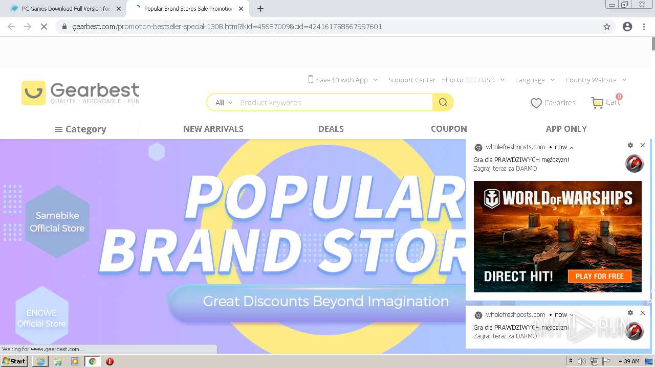Close the first wholefreshposts notification

(643, 145)
